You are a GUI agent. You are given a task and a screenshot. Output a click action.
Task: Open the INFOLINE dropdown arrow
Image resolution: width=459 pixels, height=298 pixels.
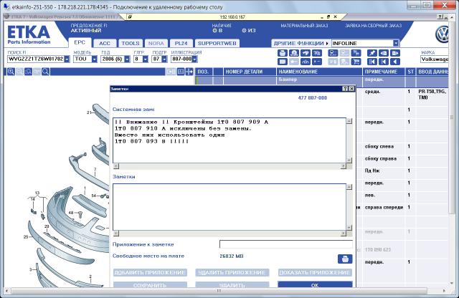coord(396,43)
